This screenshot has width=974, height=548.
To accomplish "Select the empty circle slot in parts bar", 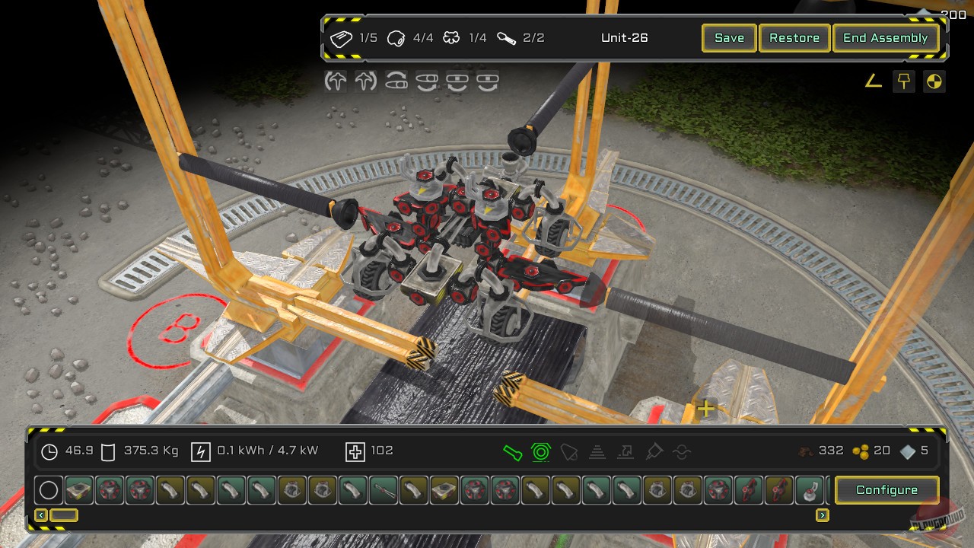I will tap(49, 490).
